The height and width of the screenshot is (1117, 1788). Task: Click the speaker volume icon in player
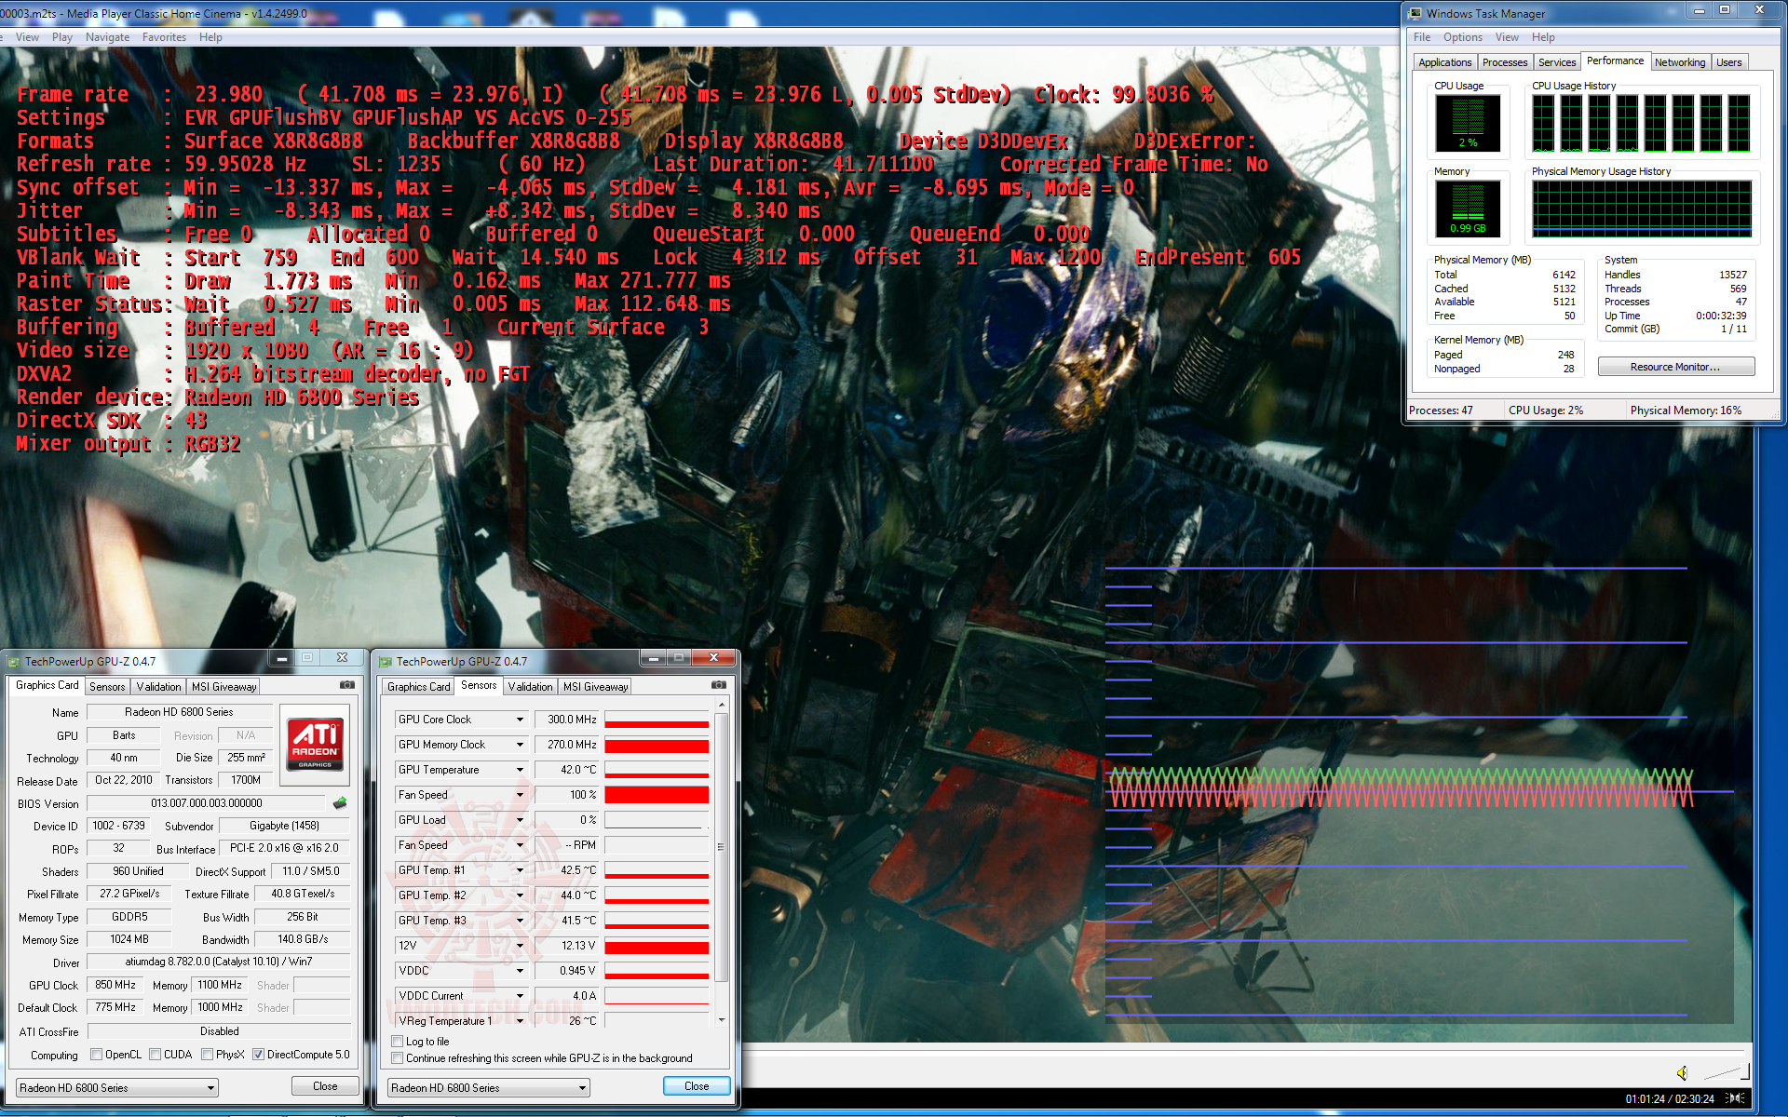click(1682, 1073)
